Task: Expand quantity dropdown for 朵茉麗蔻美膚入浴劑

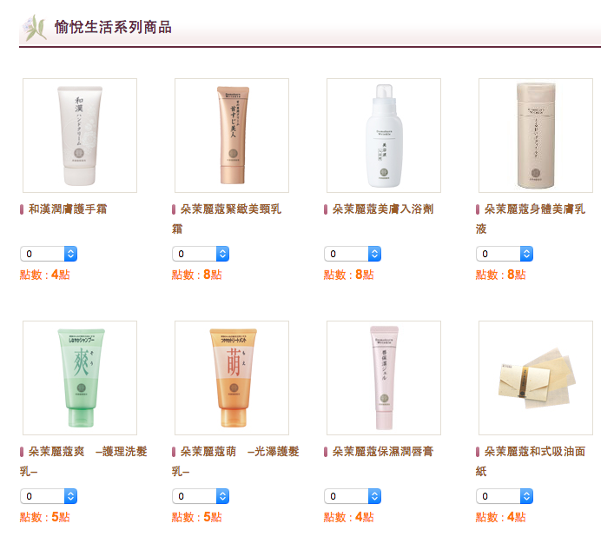Action: 353,254
